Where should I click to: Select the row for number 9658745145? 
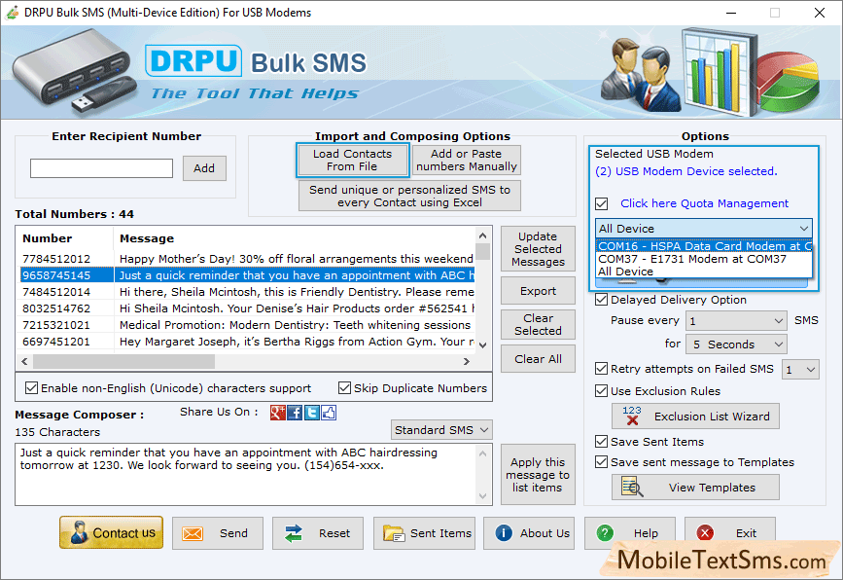(247, 275)
